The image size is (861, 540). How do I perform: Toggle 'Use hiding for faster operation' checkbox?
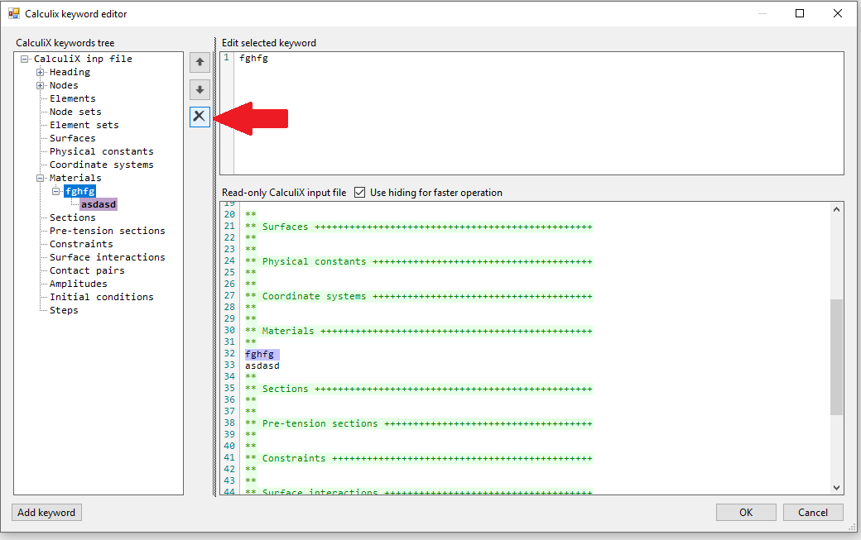coord(359,193)
